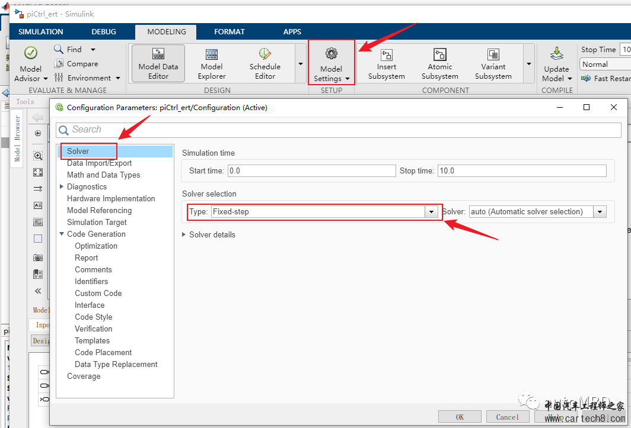Select the Image palette tool
Image resolution: width=631 pixels, height=428 pixels.
click(38, 222)
